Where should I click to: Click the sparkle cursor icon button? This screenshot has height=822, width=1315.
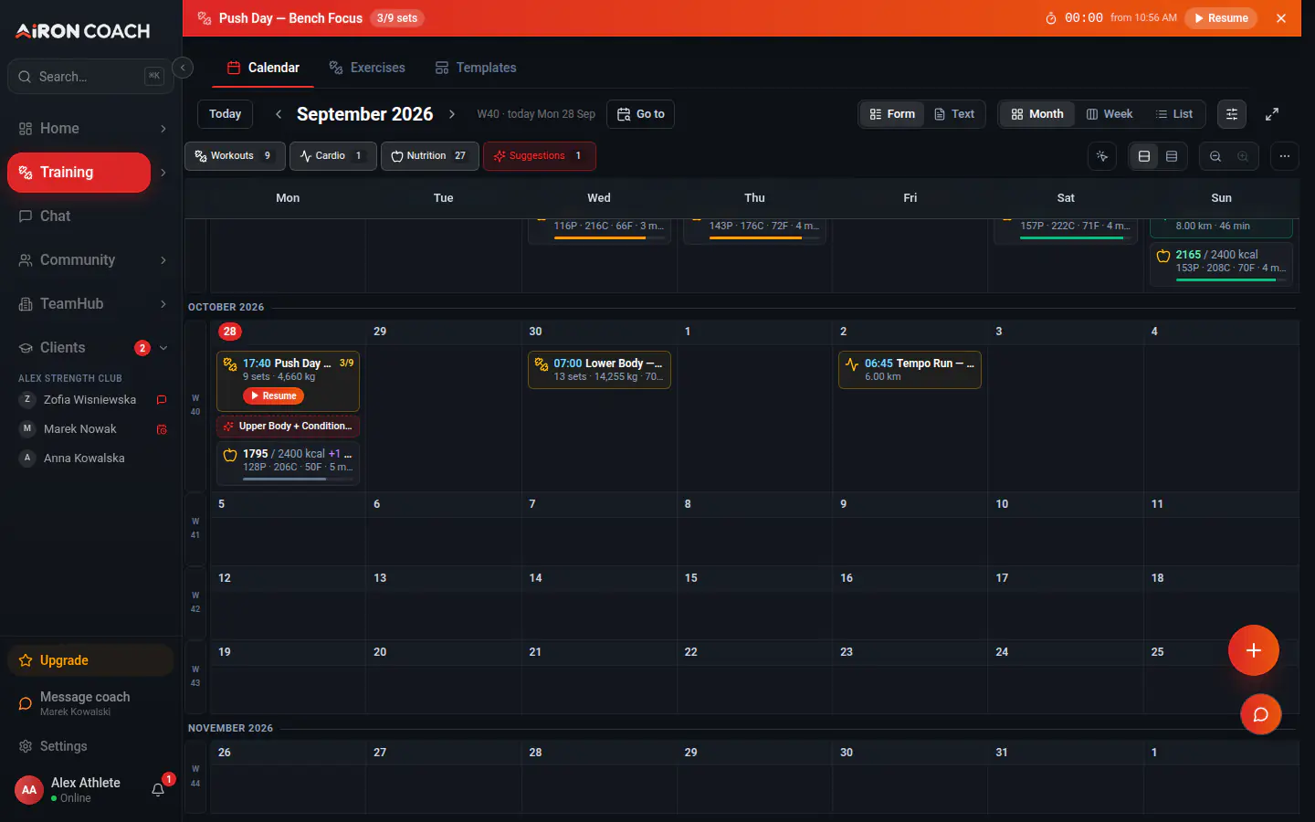coord(1102,156)
